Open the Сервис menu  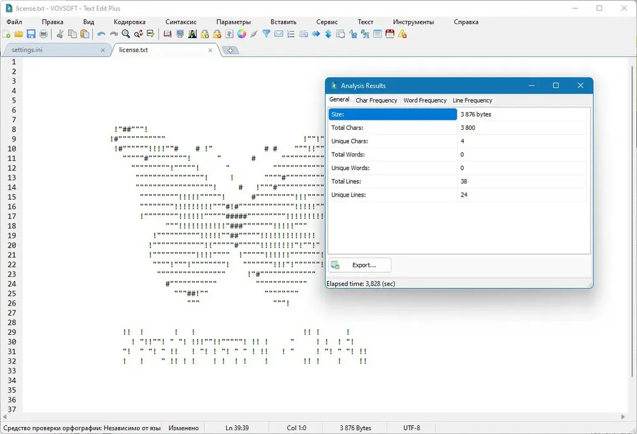point(327,22)
